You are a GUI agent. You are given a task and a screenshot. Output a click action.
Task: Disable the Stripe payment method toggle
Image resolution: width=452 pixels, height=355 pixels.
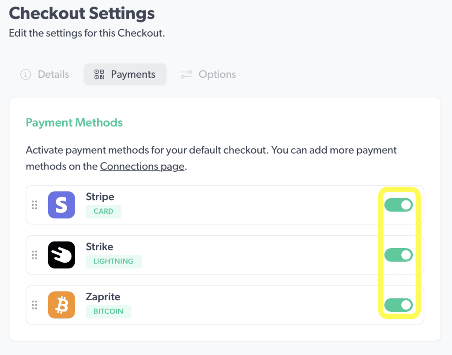[398, 205]
